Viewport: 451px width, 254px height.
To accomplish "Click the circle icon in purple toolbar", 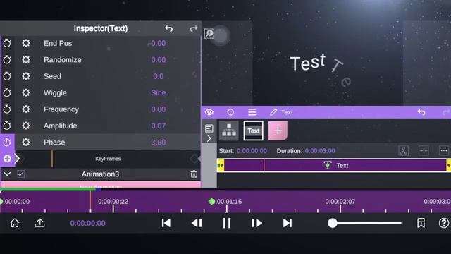I will [230, 112].
